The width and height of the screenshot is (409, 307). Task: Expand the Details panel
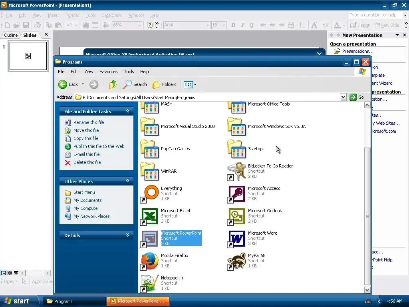point(127,235)
